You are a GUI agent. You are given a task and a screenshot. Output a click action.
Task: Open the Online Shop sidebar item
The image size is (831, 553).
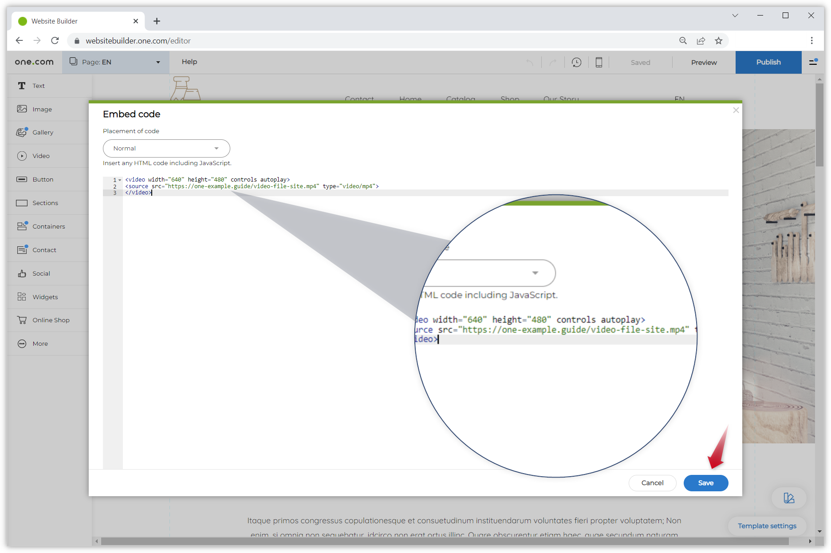pos(51,320)
